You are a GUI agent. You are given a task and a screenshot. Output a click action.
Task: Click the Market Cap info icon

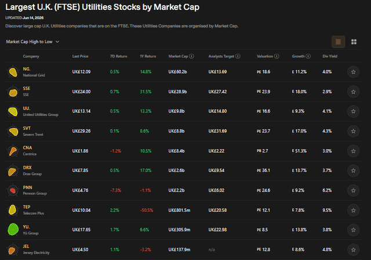coord(192,56)
